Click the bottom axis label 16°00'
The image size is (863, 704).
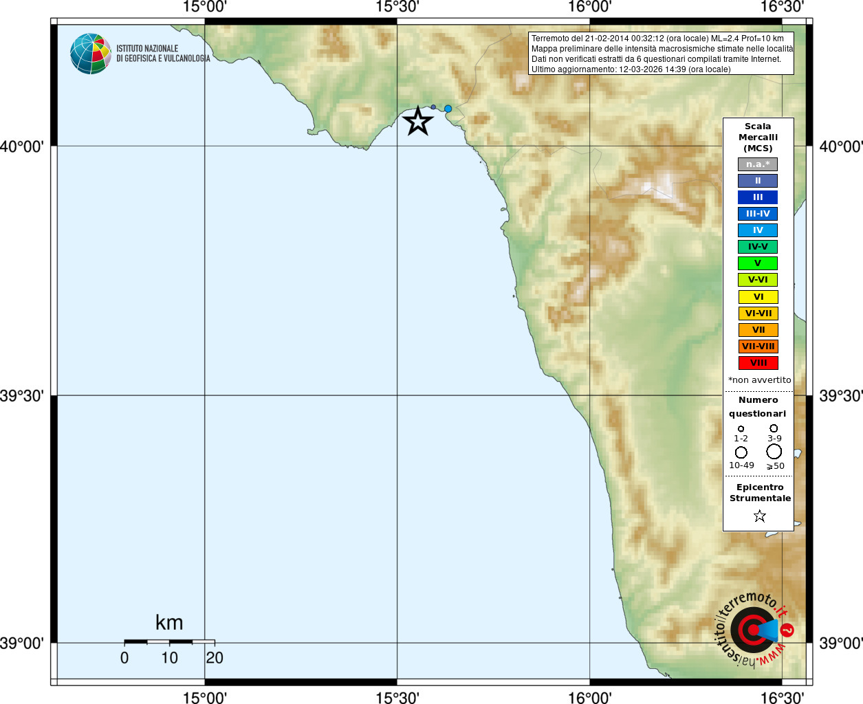click(589, 698)
